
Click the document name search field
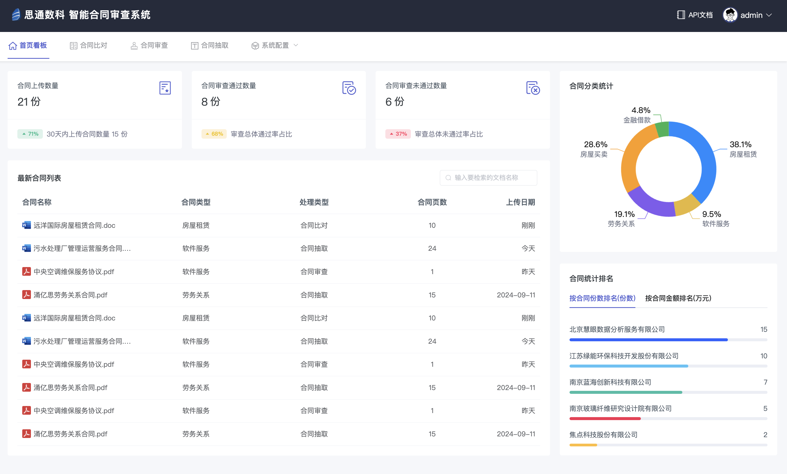click(488, 178)
